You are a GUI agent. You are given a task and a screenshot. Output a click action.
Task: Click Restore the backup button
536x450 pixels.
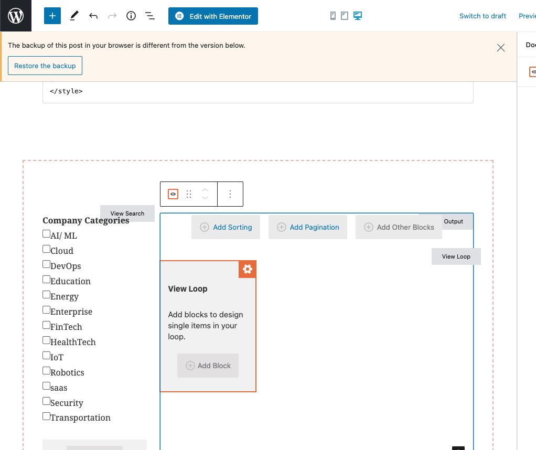tap(45, 66)
